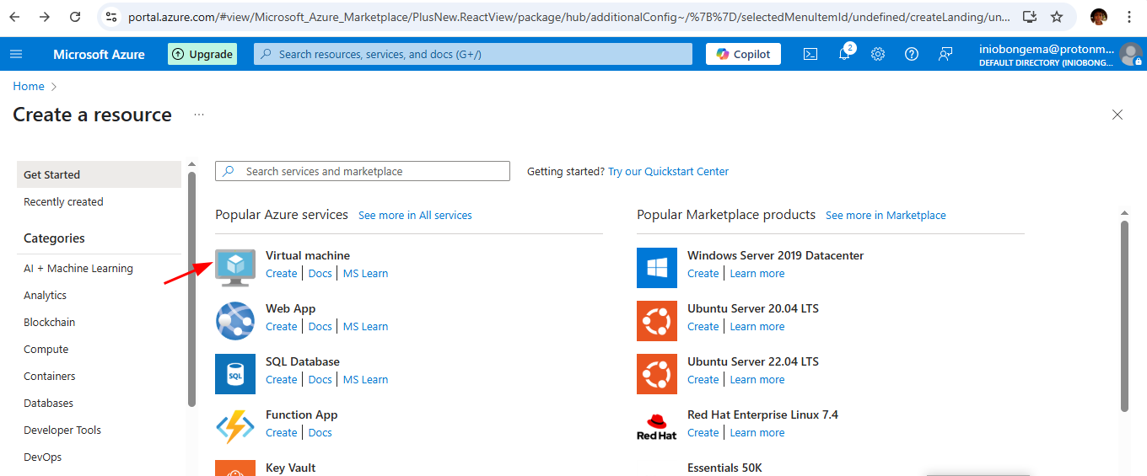Open Copilot from the header
Screen dimensions: 1147x476
pos(743,54)
